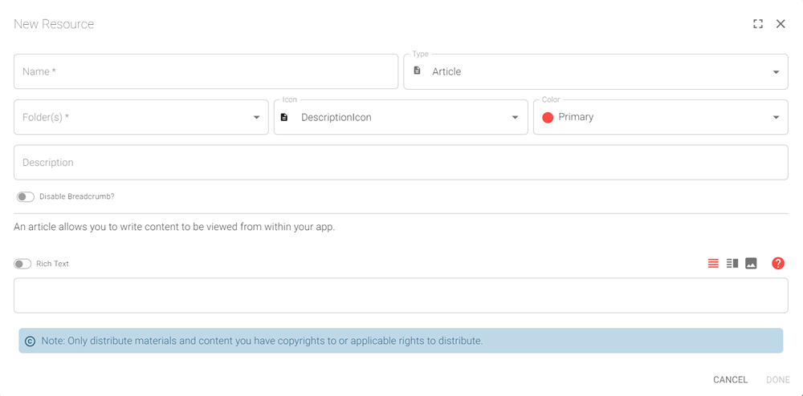The width and height of the screenshot is (803, 396).
Task: Toggle the Disable Breadcrumb switch
Action: click(26, 196)
